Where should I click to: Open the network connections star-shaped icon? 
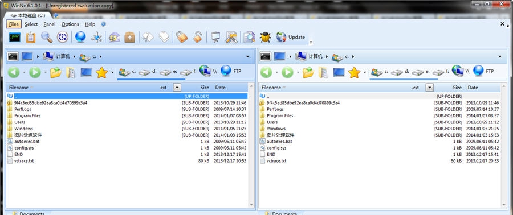pyautogui.click(x=97, y=37)
